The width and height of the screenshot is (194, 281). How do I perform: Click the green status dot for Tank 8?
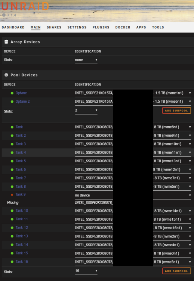(12, 187)
